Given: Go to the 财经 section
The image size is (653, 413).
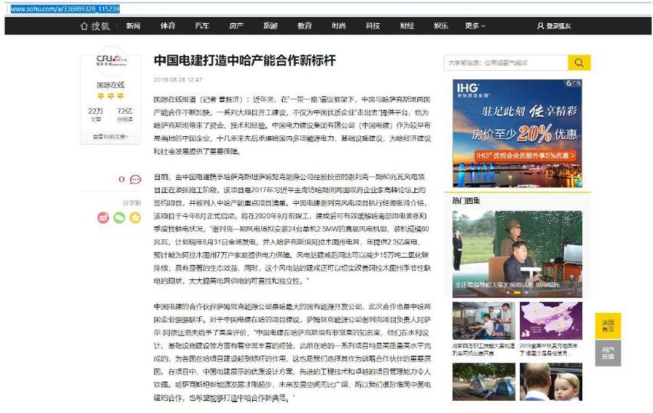Looking at the screenshot, I should click(x=407, y=26).
